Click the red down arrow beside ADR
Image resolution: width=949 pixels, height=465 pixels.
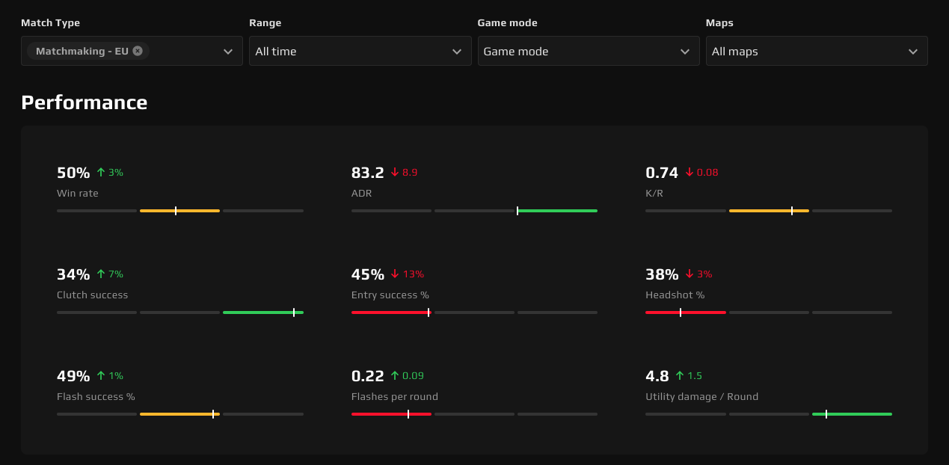pyautogui.click(x=394, y=173)
